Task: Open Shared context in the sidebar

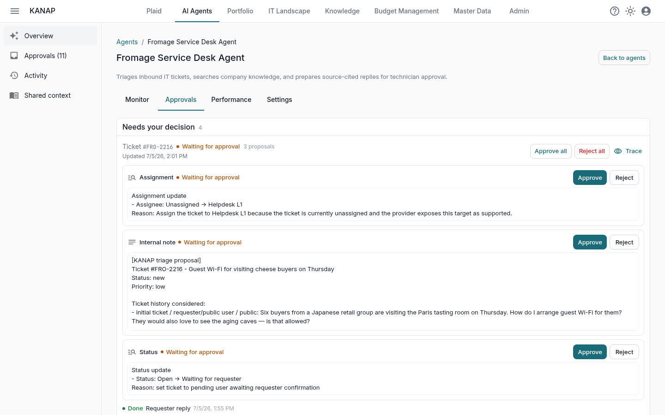Action: 50,95
